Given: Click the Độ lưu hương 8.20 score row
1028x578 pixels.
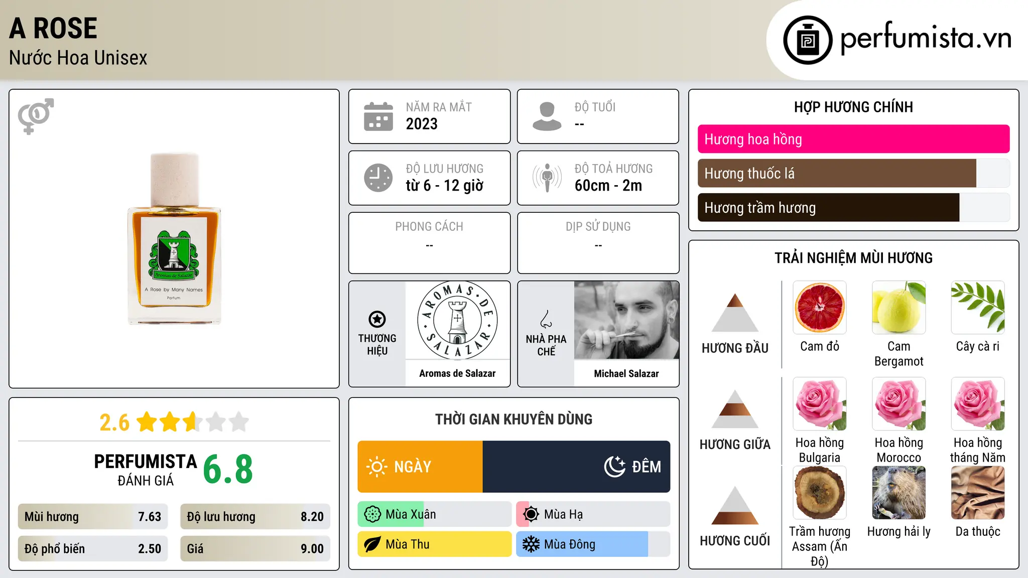Looking at the screenshot, I should pos(255,517).
